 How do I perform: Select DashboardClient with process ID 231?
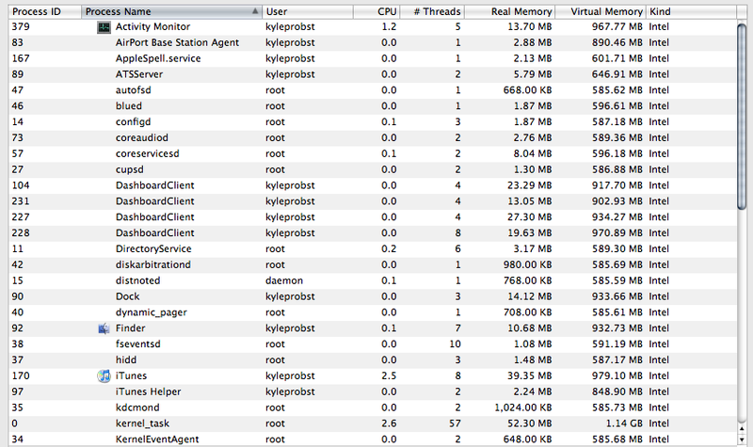(x=372, y=201)
